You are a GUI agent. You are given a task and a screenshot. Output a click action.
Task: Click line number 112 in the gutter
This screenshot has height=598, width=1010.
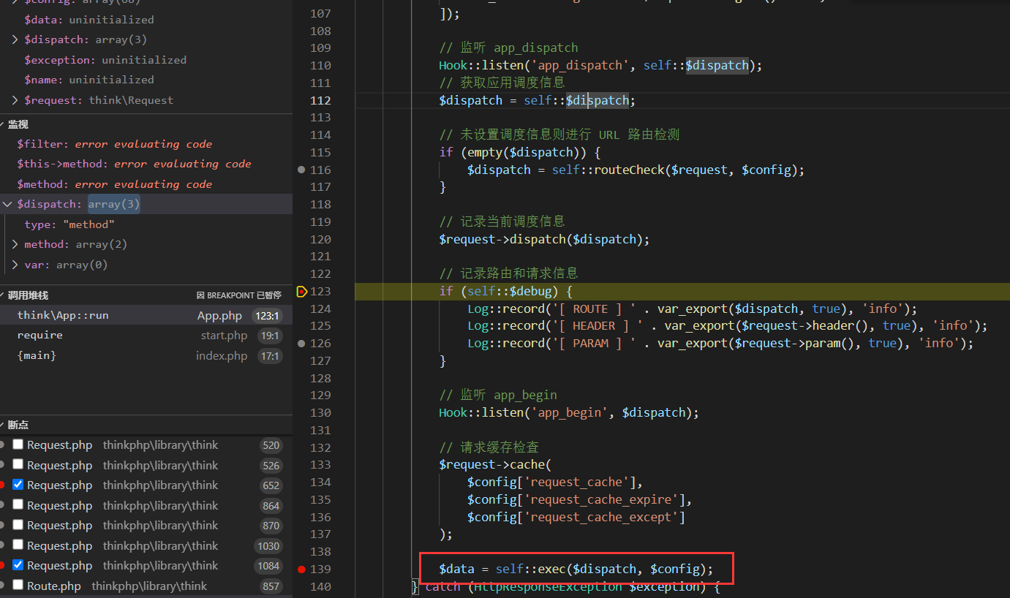coord(320,100)
